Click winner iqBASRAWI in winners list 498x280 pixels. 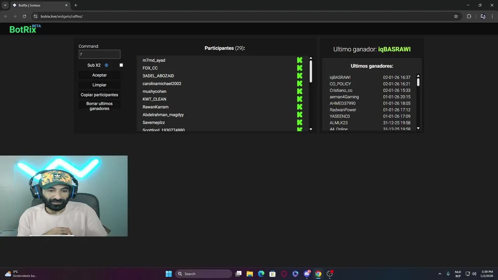340,77
